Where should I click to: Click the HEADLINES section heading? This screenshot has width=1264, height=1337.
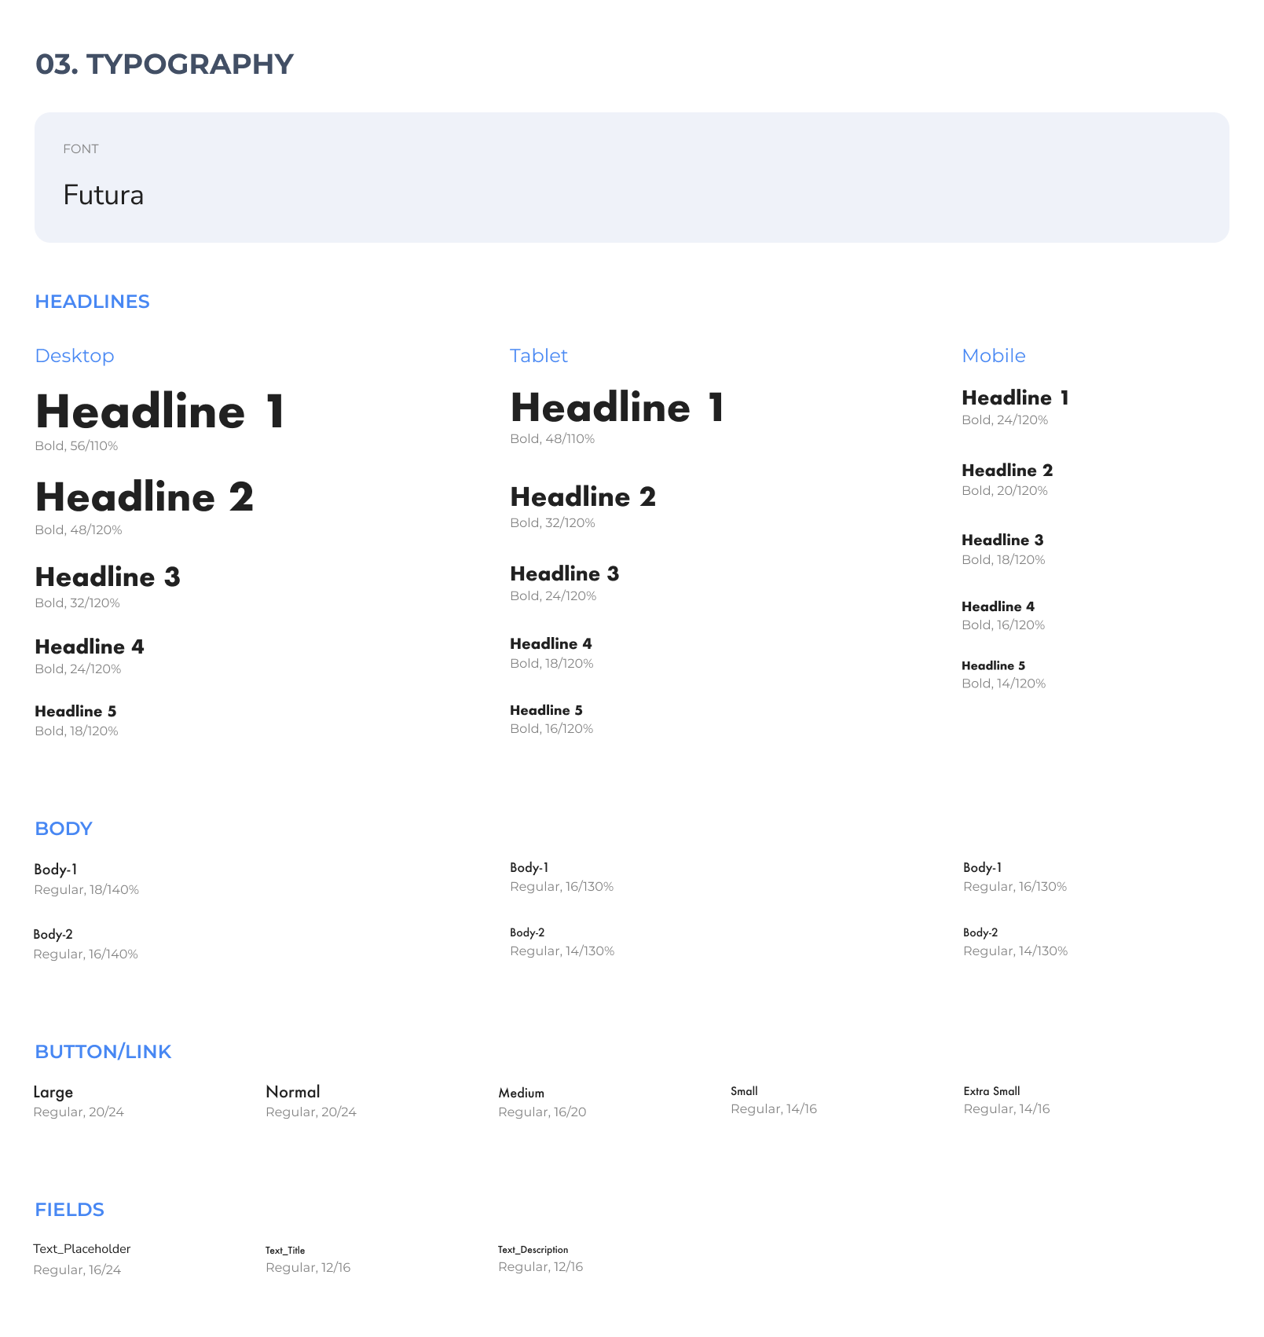(92, 302)
